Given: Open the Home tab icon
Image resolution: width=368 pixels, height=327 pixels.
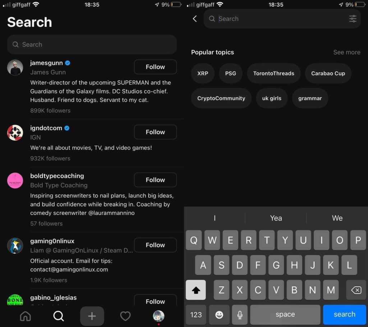Looking at the screenshot, I should point(26,316).
